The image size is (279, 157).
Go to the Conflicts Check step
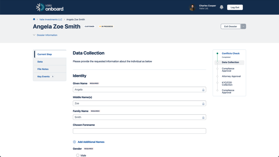(x=231, y=53)
